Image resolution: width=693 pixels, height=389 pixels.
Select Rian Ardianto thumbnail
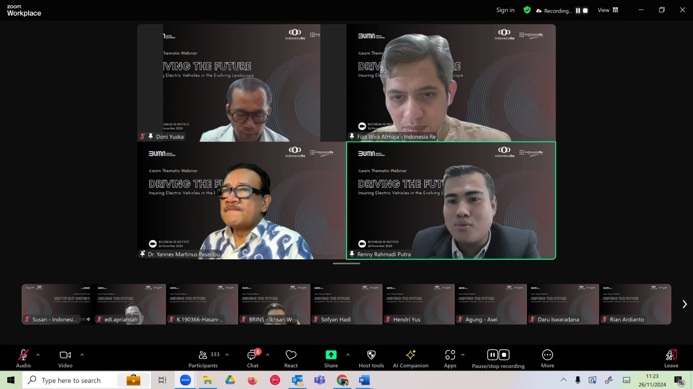635,304
